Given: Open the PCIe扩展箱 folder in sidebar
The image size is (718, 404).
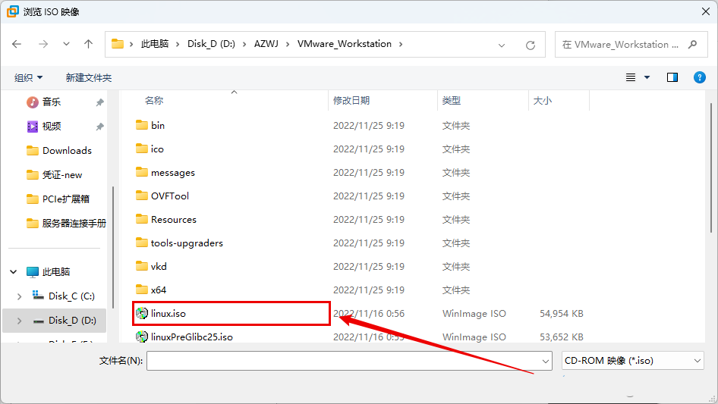Looking at the screenshot, I should tap(66, 199).
